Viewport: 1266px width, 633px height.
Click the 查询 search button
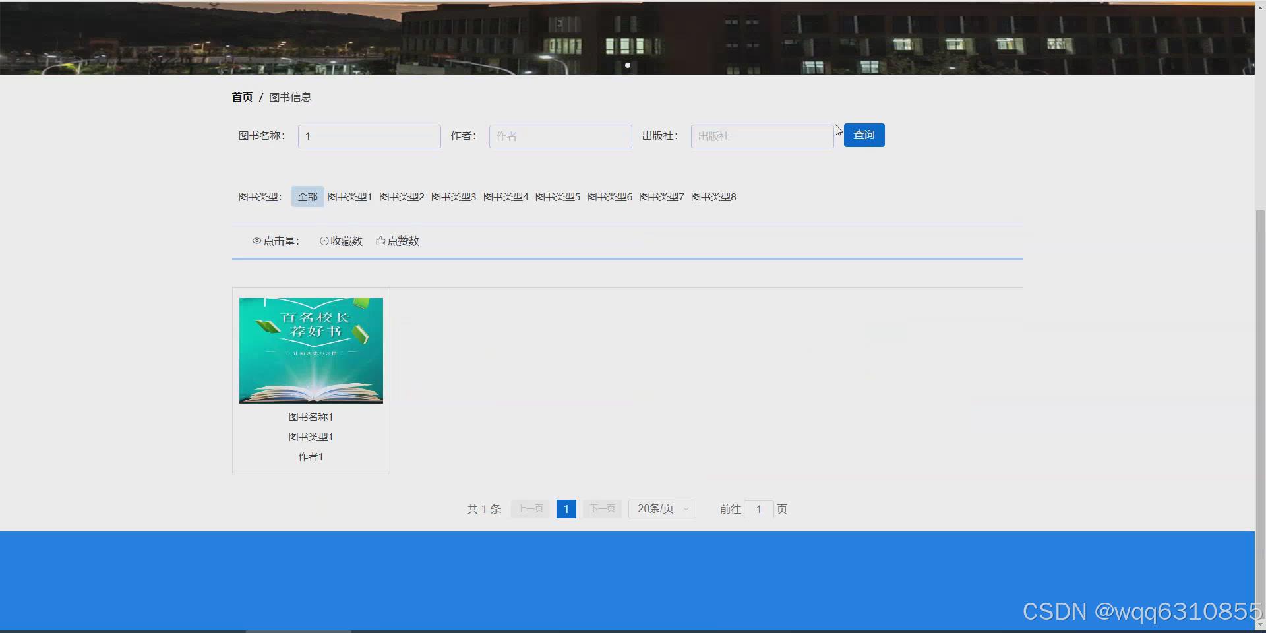point(864,135)
